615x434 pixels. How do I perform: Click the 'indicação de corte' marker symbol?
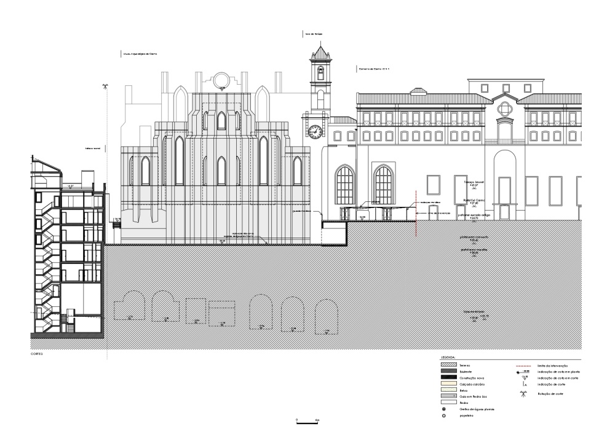tap(523, 384)
